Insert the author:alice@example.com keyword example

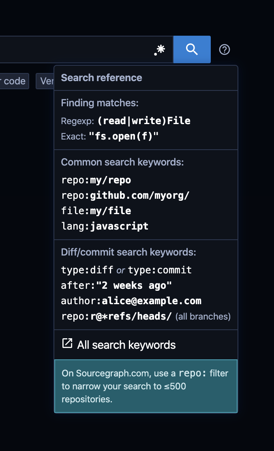[x=131, y=301]
